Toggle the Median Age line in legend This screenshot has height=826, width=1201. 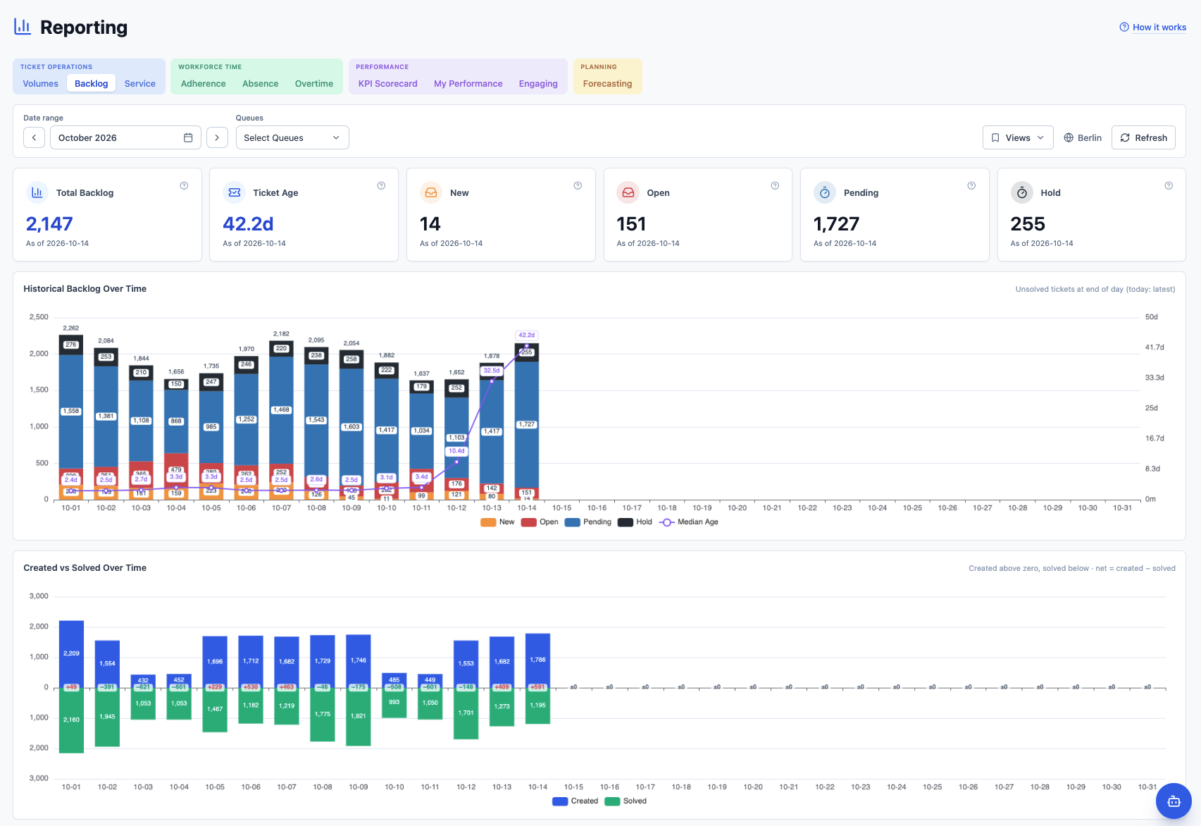pyautogui.click(x=689, y=522)
